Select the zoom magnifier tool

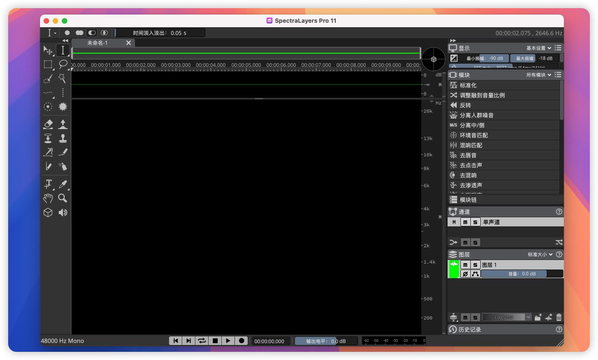click(63, 198)
